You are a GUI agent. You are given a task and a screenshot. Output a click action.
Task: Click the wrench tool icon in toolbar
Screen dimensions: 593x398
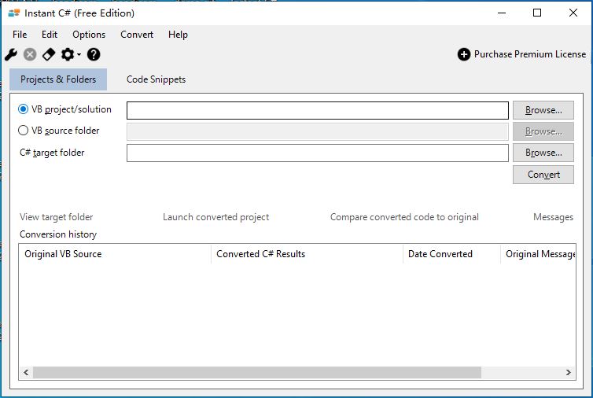11,54
